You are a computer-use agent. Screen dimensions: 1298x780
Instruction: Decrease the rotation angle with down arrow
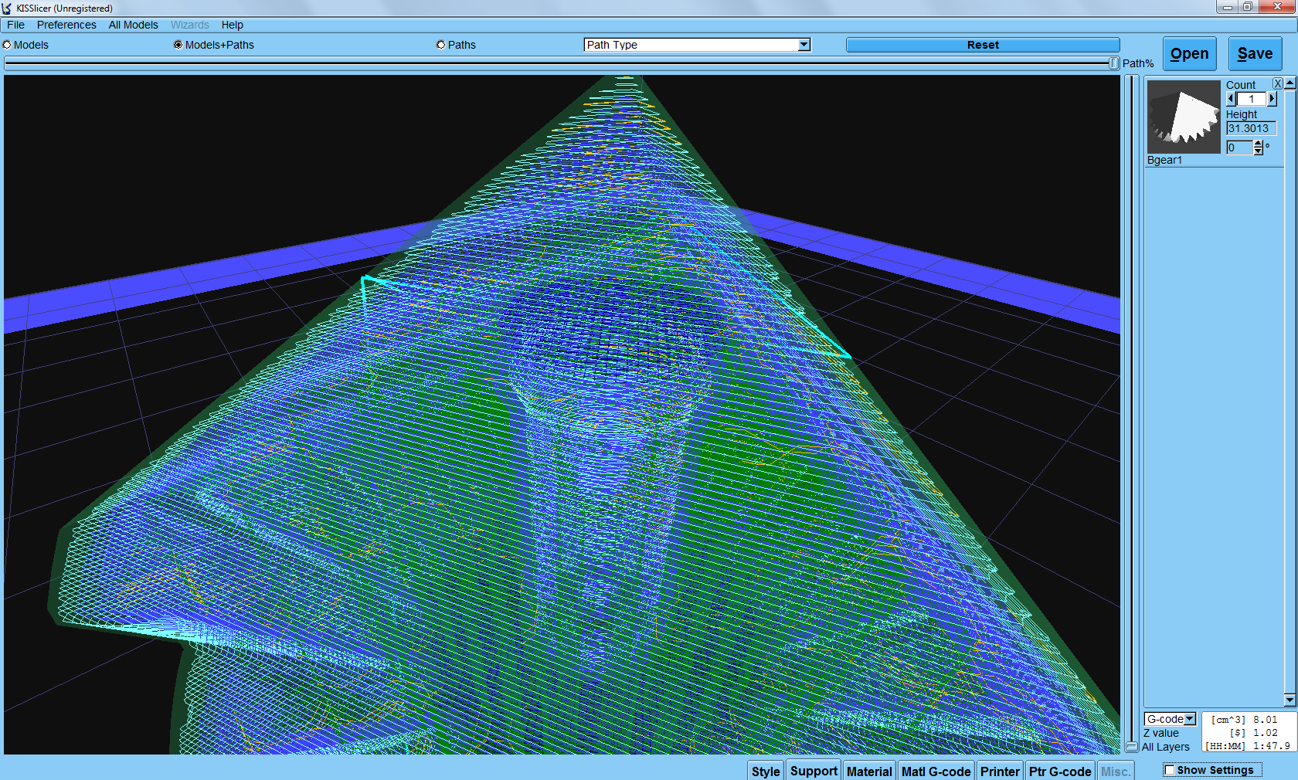pos(1258,151)
